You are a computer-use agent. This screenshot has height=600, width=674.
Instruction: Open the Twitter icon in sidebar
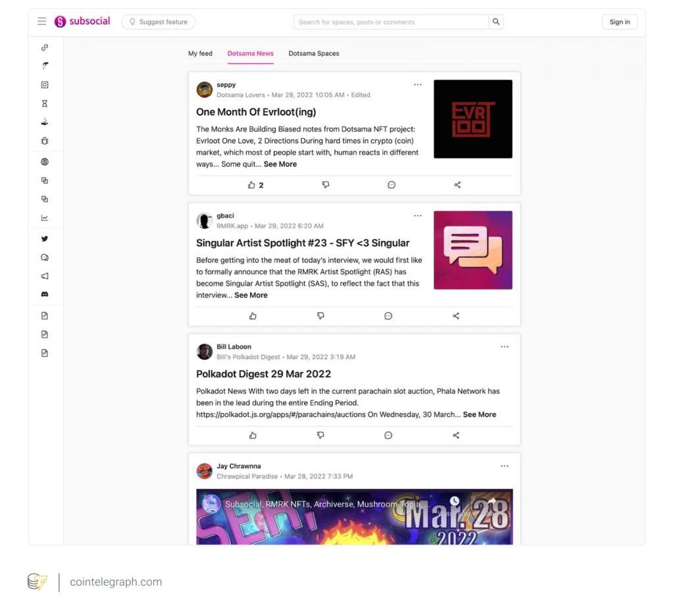pos(45,239)
